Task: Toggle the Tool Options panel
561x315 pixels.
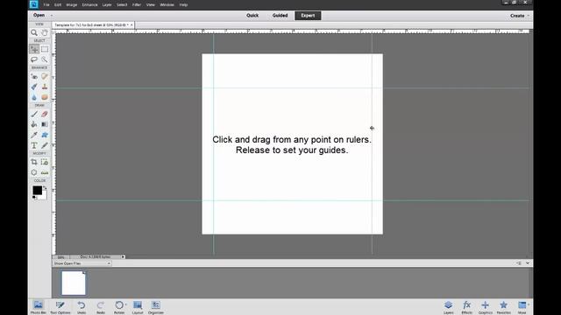Action: coord(60,307)
